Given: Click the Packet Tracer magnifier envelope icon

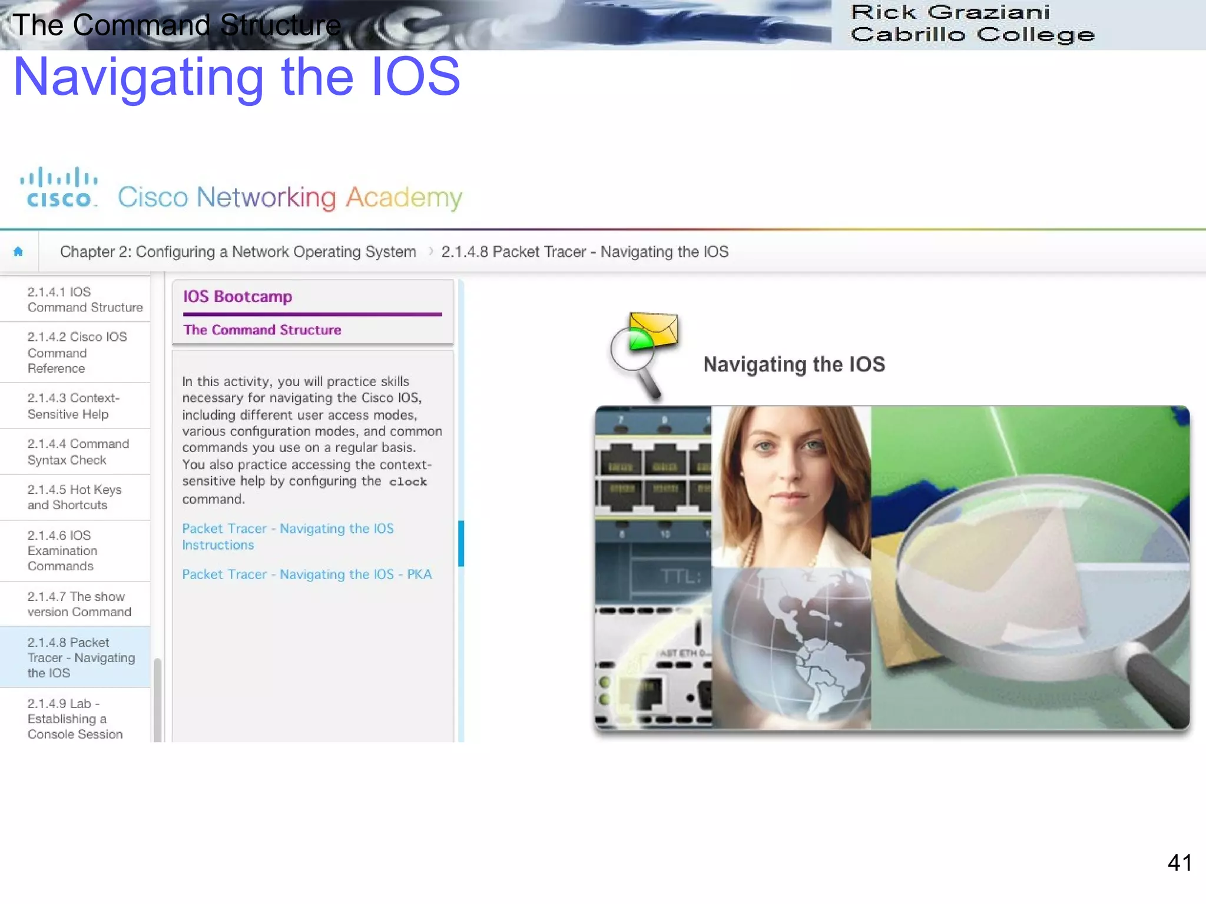Looking at the screenshot, I should click(x=644, y=355).
